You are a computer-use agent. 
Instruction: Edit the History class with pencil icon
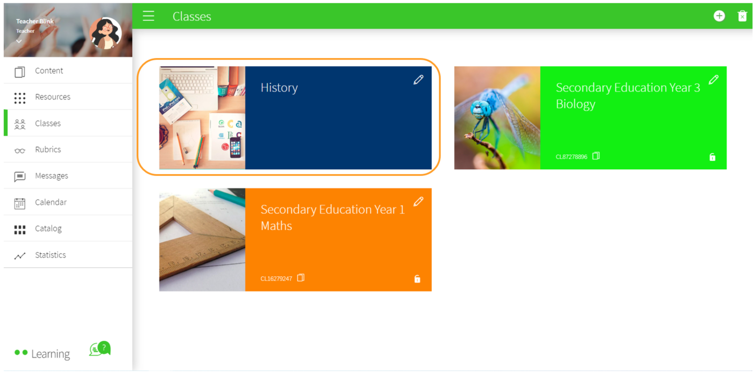click(x=418, y=80)
